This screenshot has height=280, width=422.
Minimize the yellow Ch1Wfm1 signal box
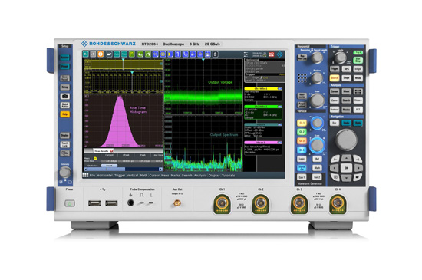pyautogui.click(x=279, y=88)
